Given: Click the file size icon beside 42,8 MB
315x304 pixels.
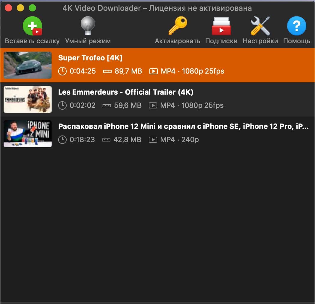Looking at the screenshot, I should (106, 140).
